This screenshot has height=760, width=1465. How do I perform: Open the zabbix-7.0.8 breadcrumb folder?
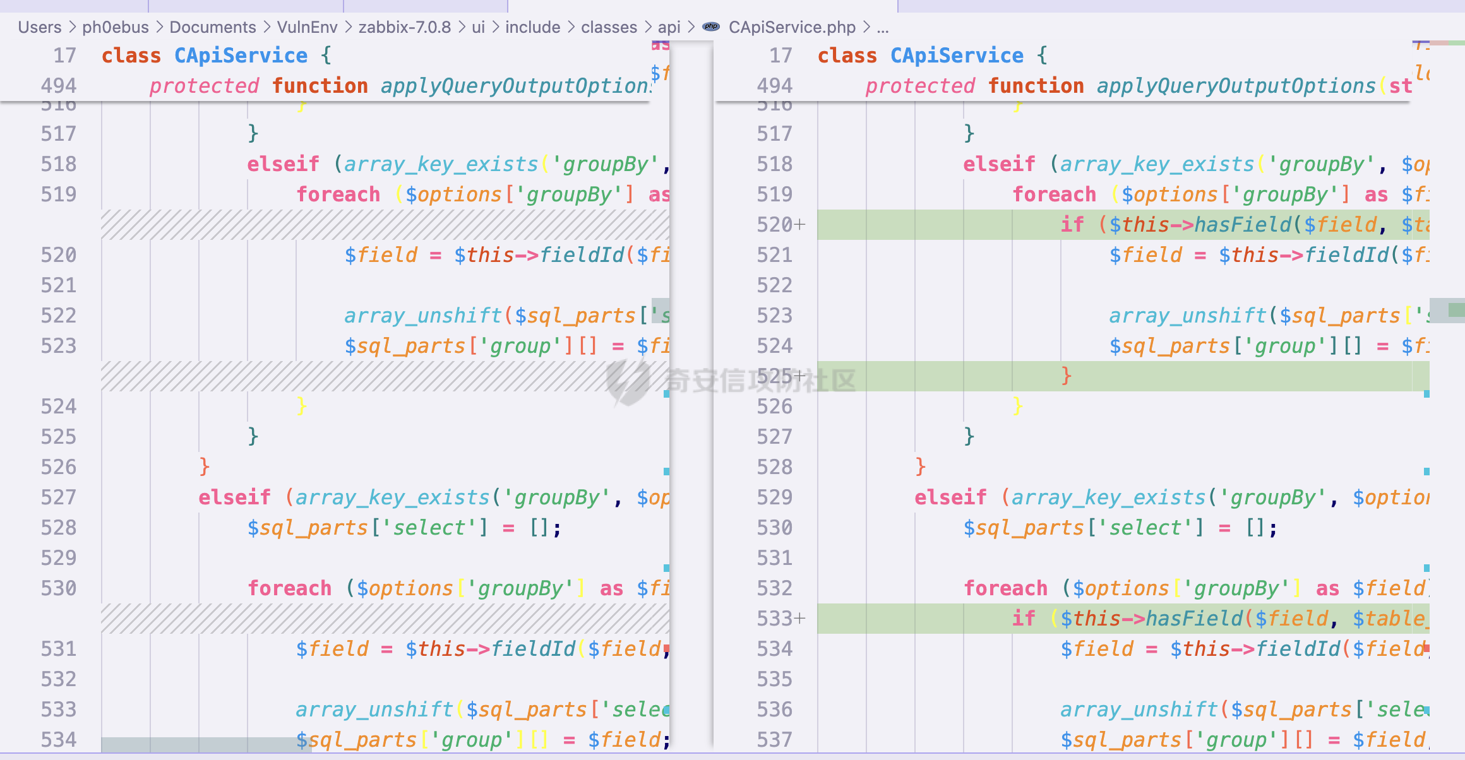[x=405, y=27]
